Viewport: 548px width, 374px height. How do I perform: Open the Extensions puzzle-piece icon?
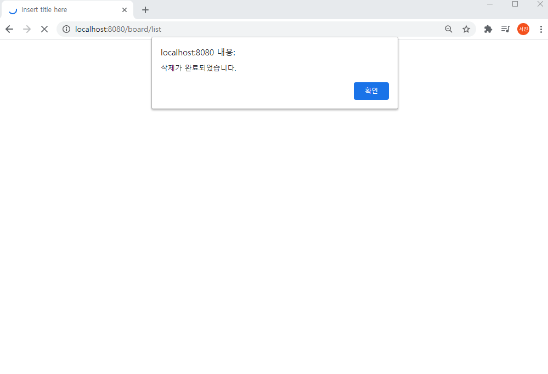(488, 29)
